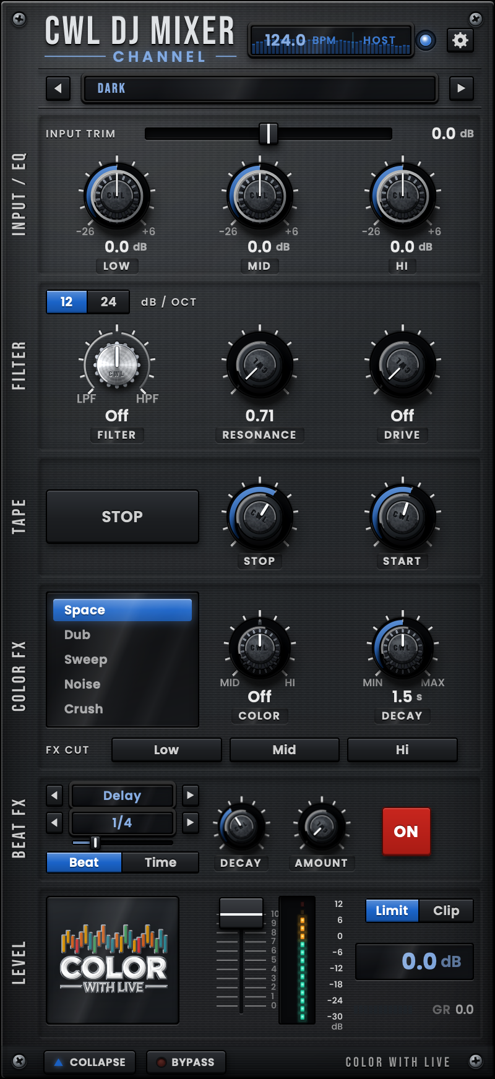The height and width of the screenshot is (1079, 495).
Task: Increase beat division with right arrow
Action: pos(191,822)
